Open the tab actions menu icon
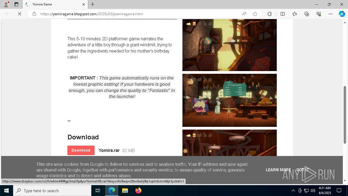 [x=16, y=4]
